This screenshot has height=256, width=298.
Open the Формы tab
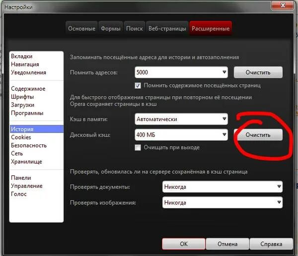(111, 28)
